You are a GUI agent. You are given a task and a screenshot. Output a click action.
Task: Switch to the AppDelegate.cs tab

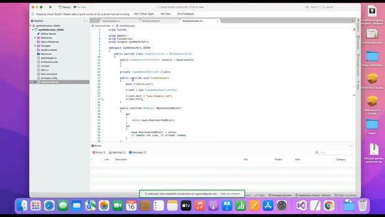coord(111,21)
